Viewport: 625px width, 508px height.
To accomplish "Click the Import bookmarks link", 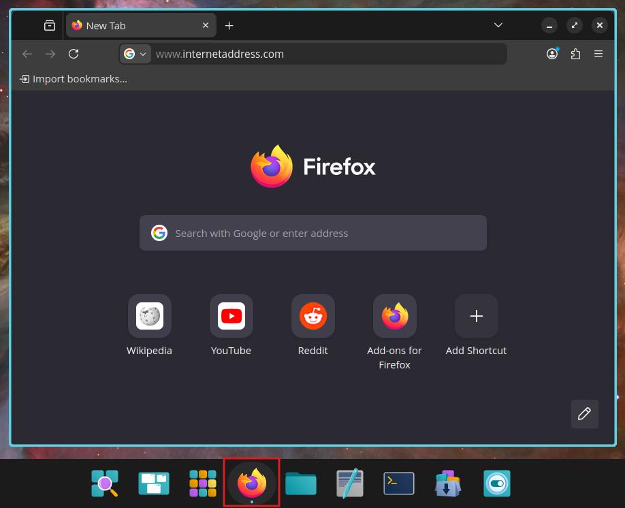I will (73, 78).
